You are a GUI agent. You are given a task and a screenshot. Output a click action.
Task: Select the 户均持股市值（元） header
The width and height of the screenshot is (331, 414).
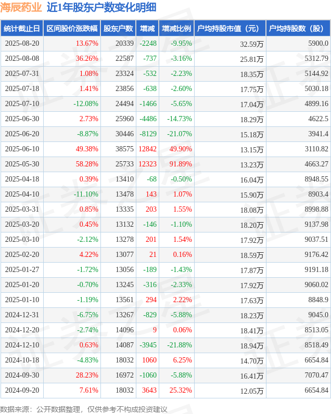[x=230, y=28]
